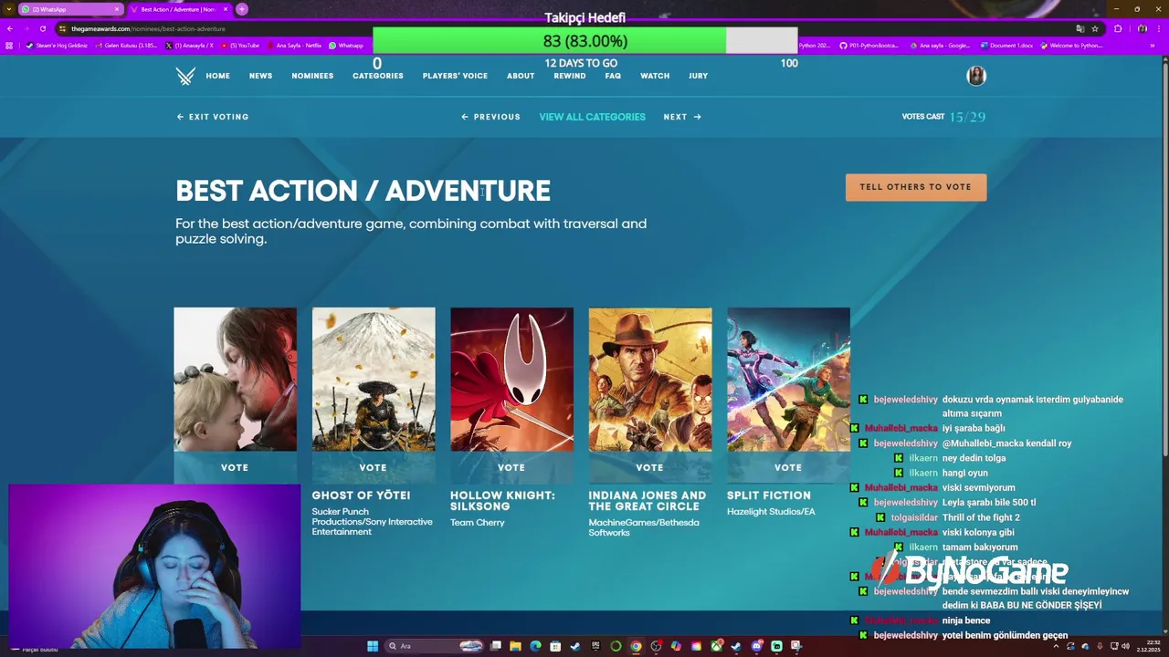Open new tab with plus button
The height and width of the screenshot is (657, 1169).
point(242,9)
